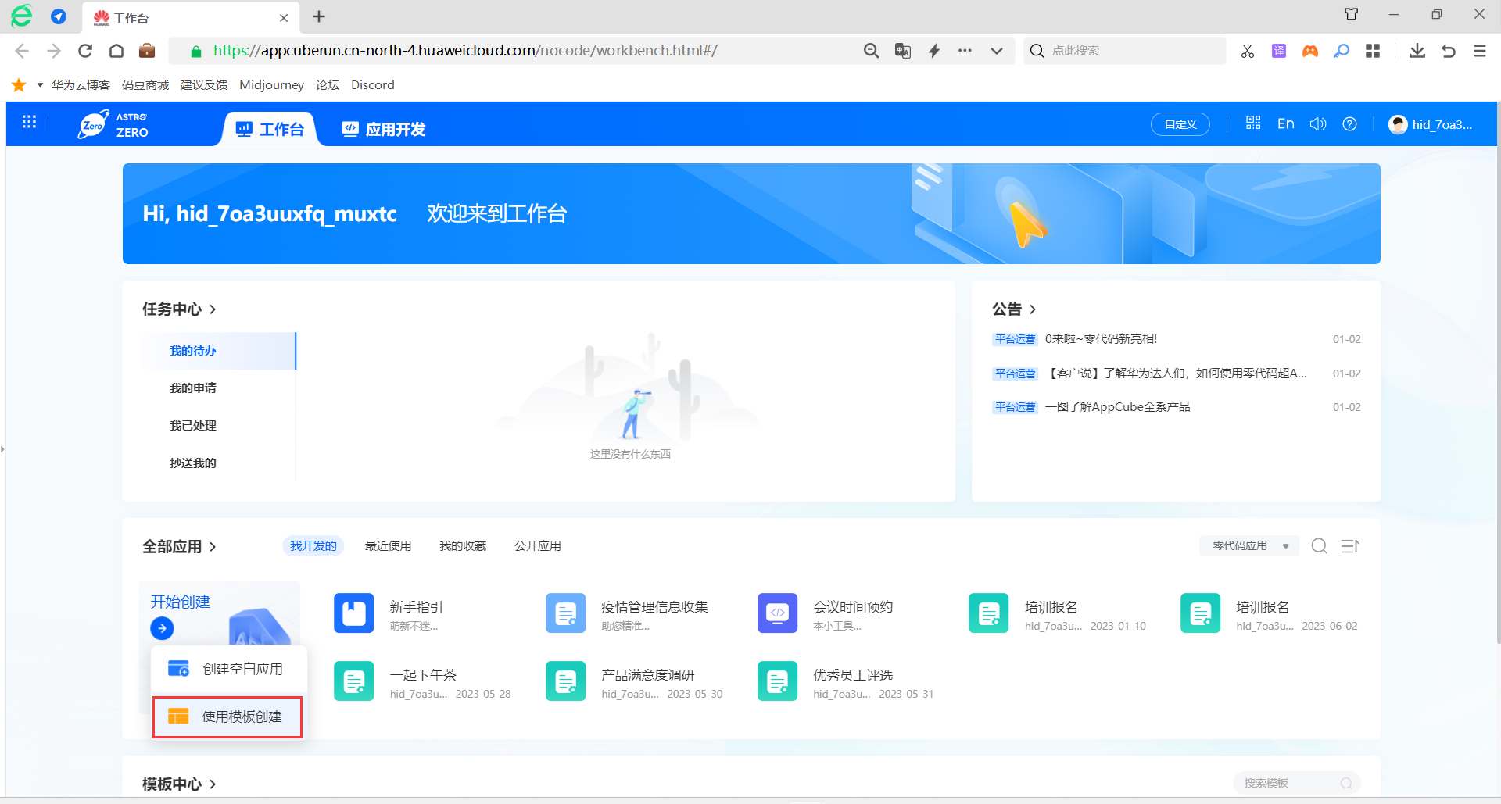
Task: Expand the 零代码应用 filter dropdown
Action: 1249,546
